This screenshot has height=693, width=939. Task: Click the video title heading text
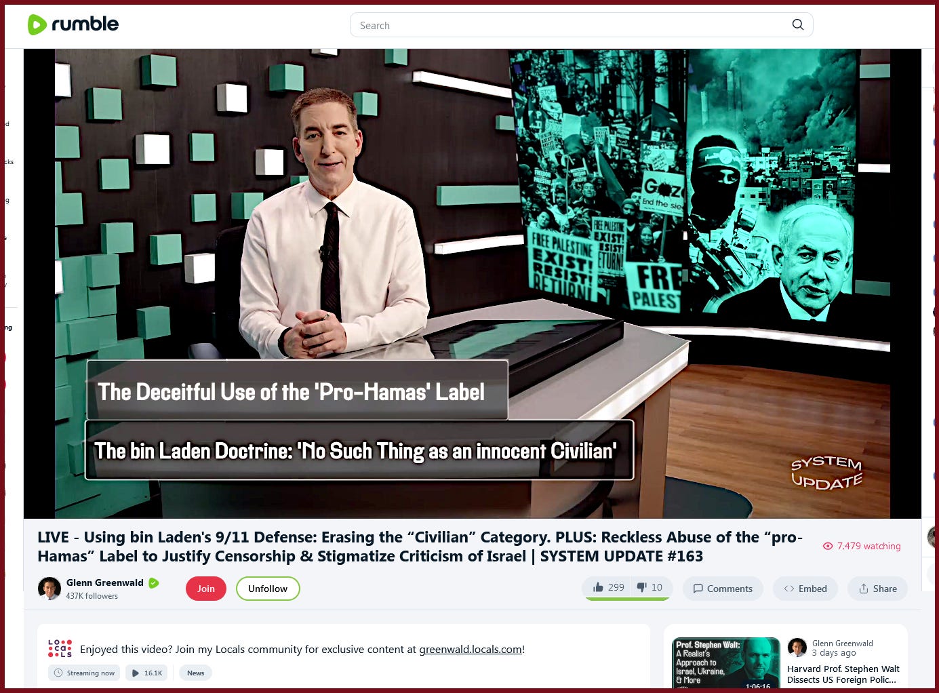(420, 547)
